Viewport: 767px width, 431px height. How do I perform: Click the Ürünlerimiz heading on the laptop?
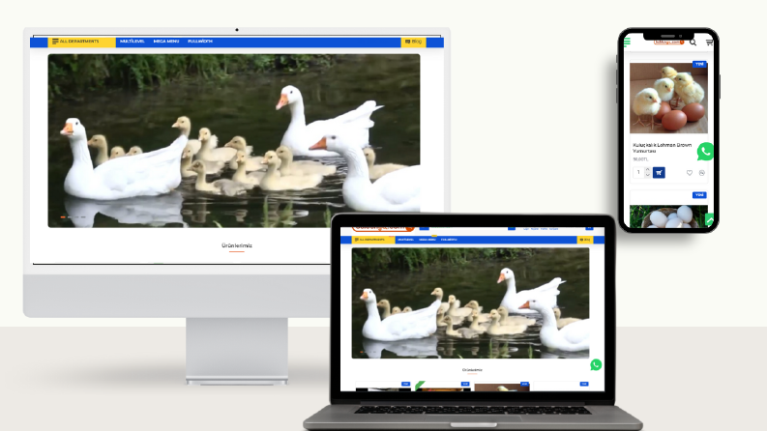click(472, 370)
